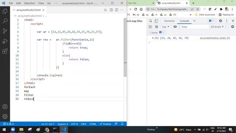This screenshot has width=236, height=133.
Task: Open Go menu in VS Code
Action: [49, 3]
